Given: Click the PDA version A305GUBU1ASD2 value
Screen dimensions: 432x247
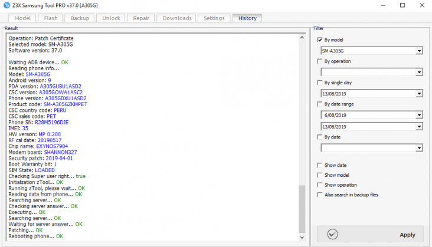Looking at the screenshot, I should point(61,87).
